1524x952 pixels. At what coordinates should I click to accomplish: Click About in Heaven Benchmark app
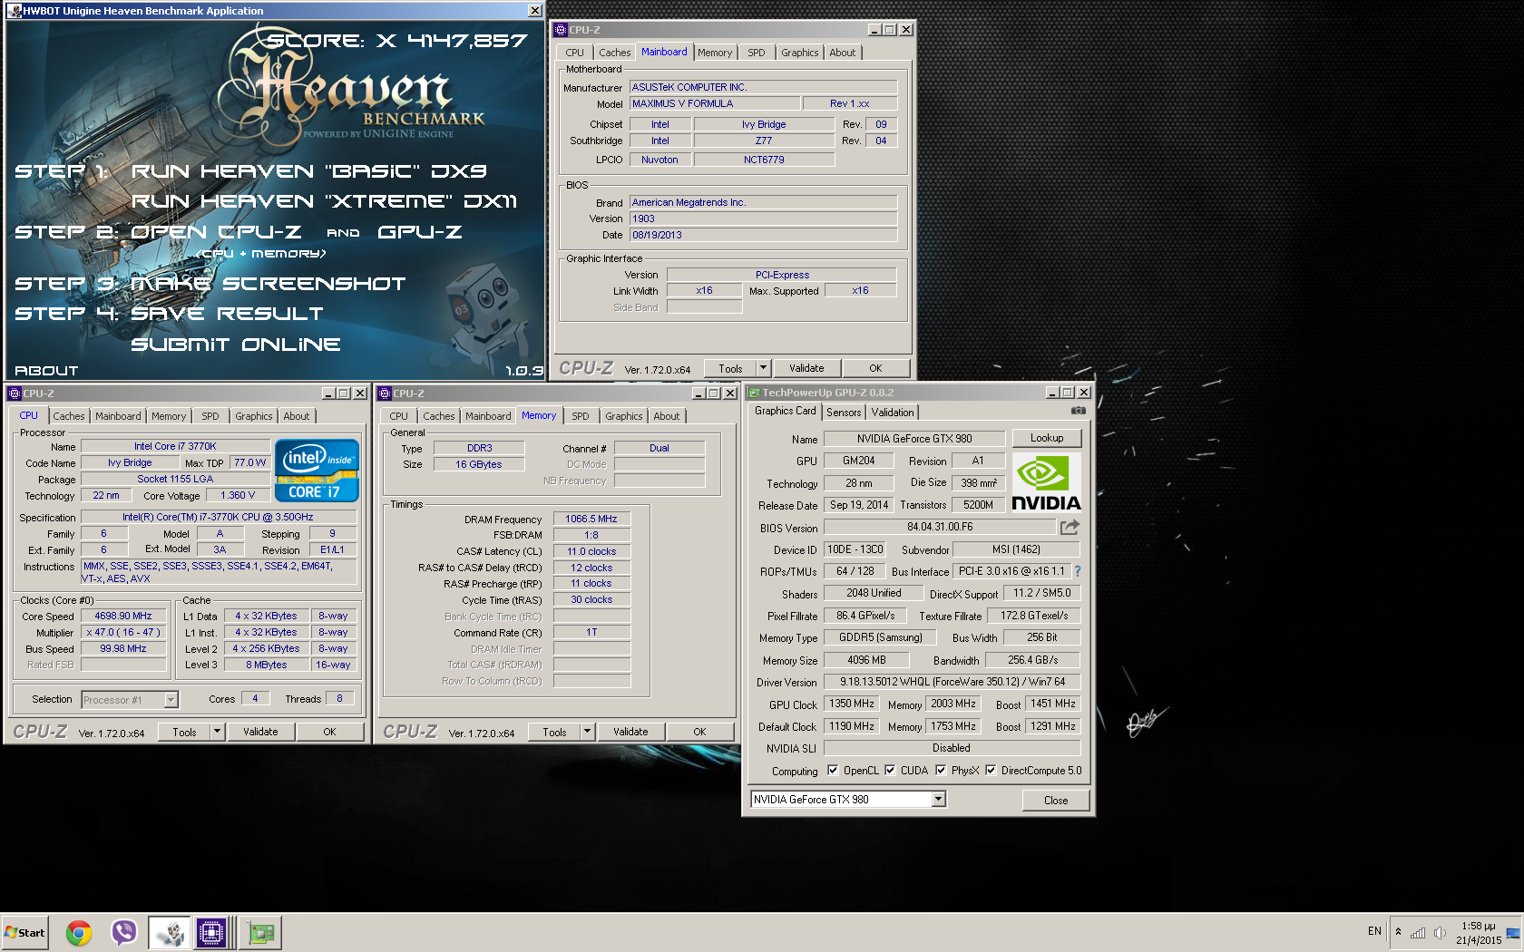coord(46,371)
